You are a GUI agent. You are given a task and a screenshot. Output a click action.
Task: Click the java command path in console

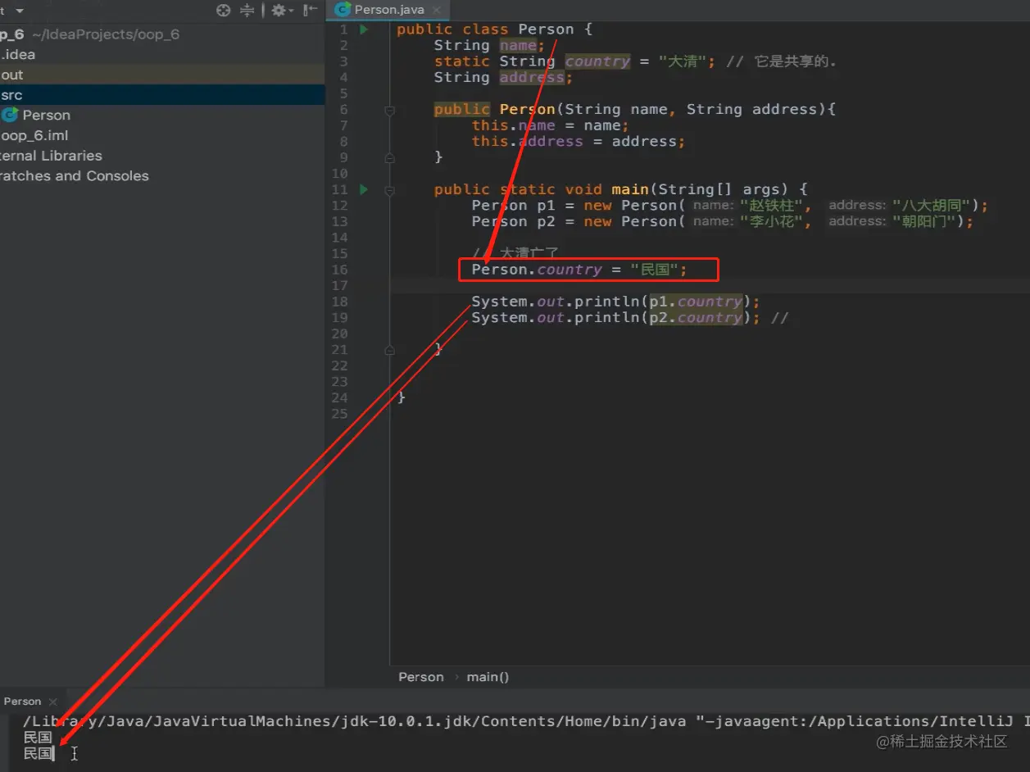[x=354, y=721]
